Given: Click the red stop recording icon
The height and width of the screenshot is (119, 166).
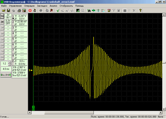Looking at the screenshot, I should click(x=30, y=10).
